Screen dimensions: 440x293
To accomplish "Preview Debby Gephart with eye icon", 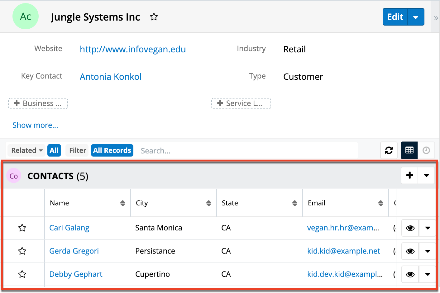I will [410, 274].
